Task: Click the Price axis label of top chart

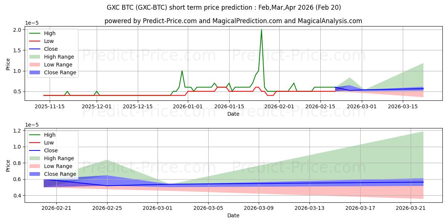Action: 8,64
